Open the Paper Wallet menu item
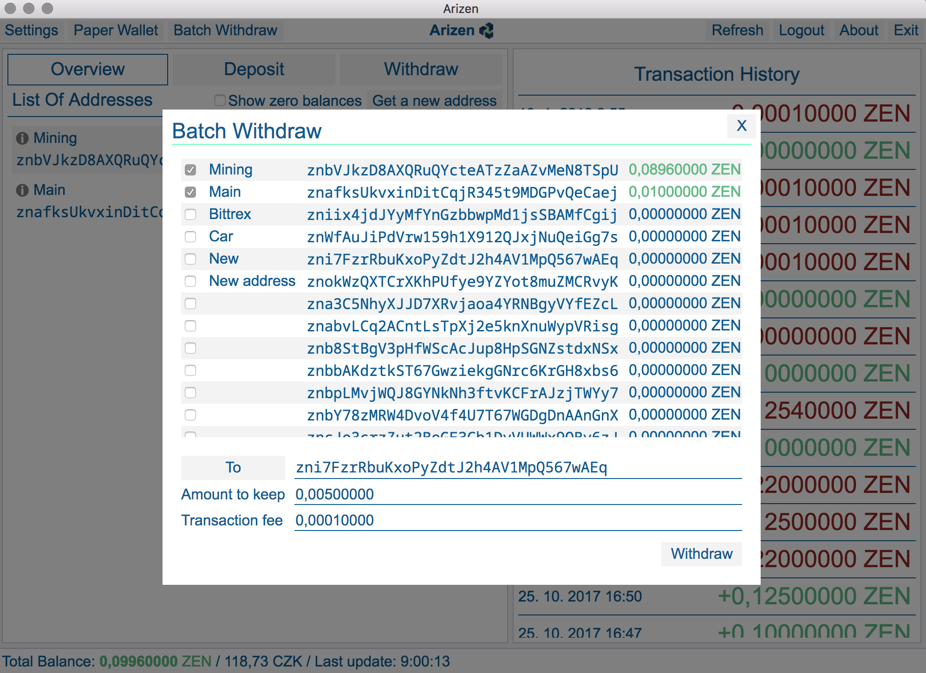The width and height of the screenshot is (926, 673). point(116,31)
